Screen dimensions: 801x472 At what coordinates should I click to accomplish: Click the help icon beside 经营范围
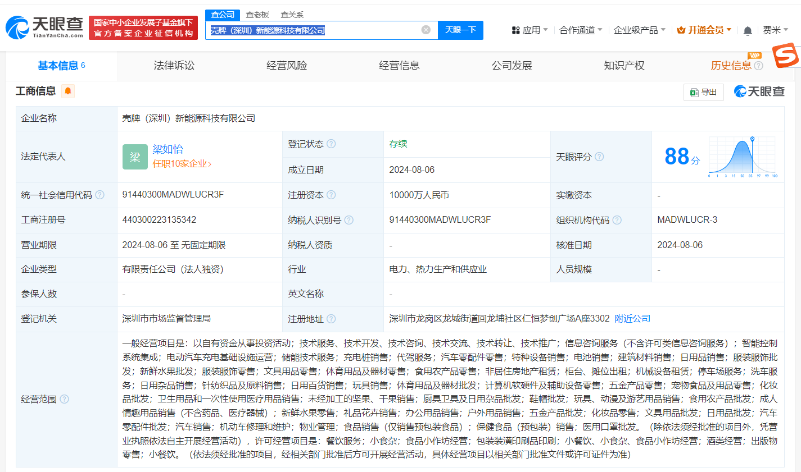(64, 399)
